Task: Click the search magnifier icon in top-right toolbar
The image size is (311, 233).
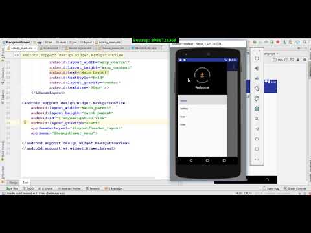Action: pos(305,42)
